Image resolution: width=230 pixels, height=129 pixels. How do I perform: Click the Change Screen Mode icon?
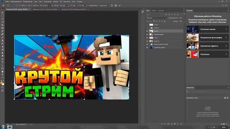(x=3, y=91)
